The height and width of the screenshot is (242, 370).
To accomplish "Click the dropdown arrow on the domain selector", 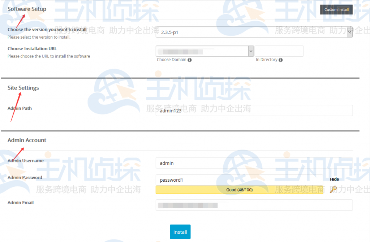I will pos(251,51).
